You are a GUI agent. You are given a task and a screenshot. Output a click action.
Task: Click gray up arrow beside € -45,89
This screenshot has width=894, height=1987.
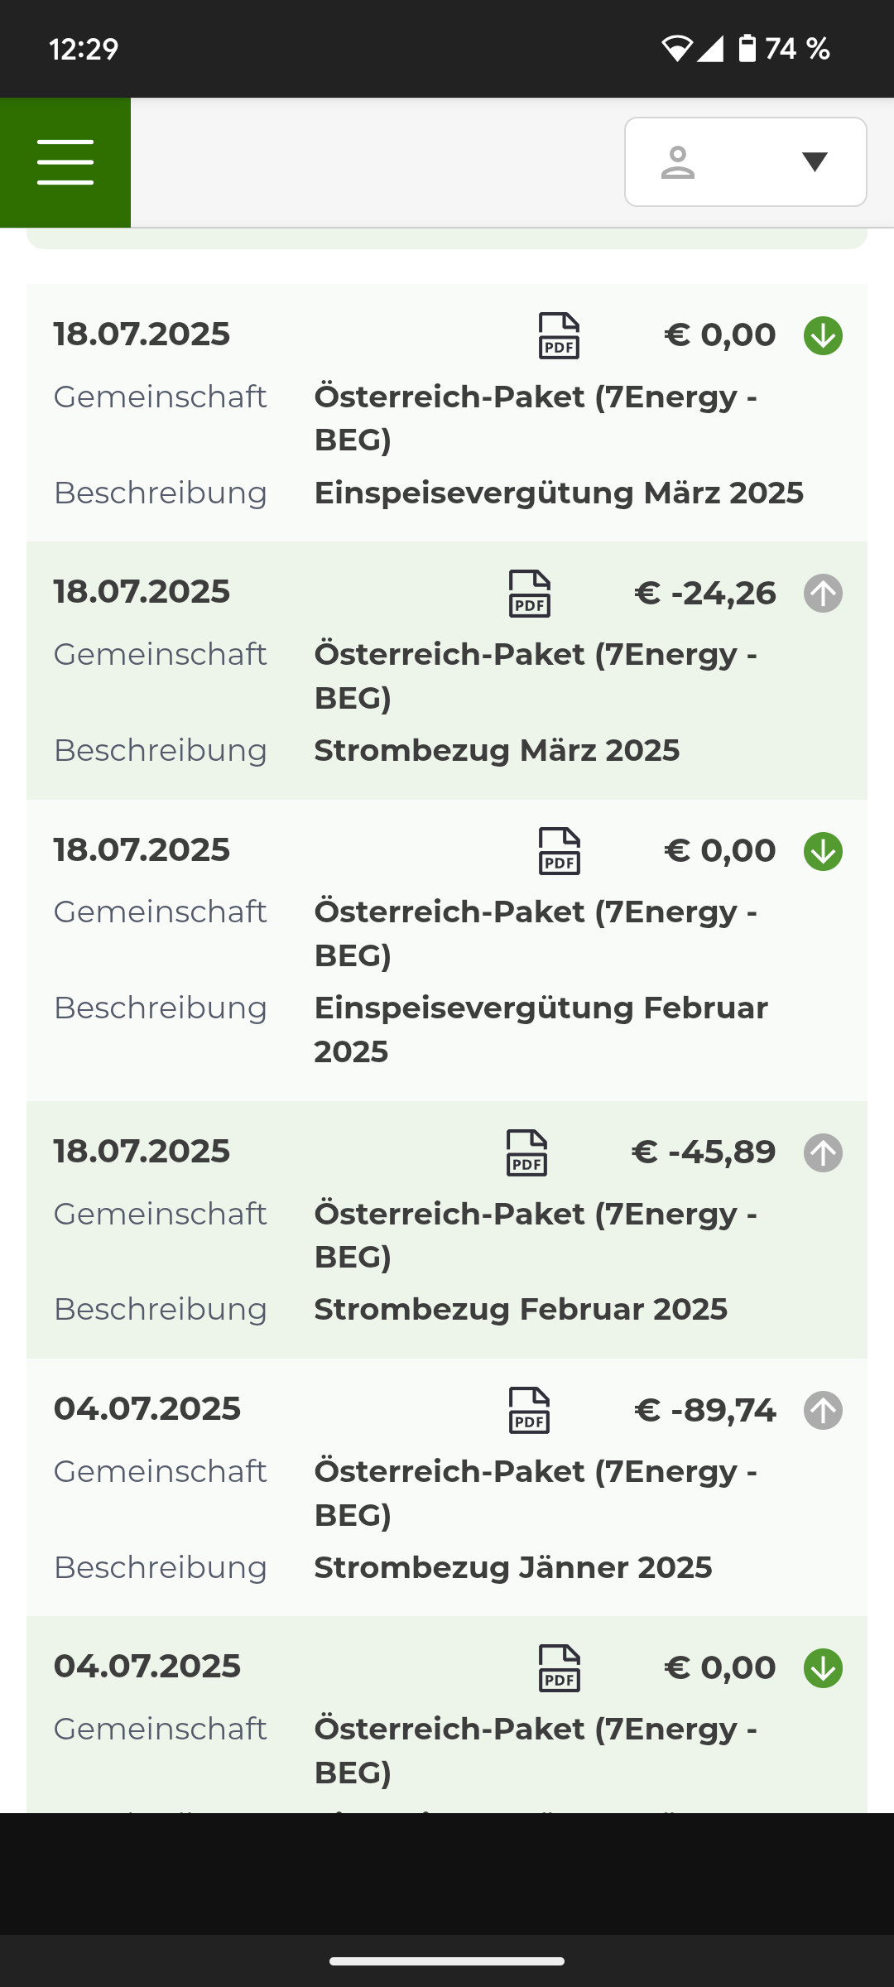823,1152
